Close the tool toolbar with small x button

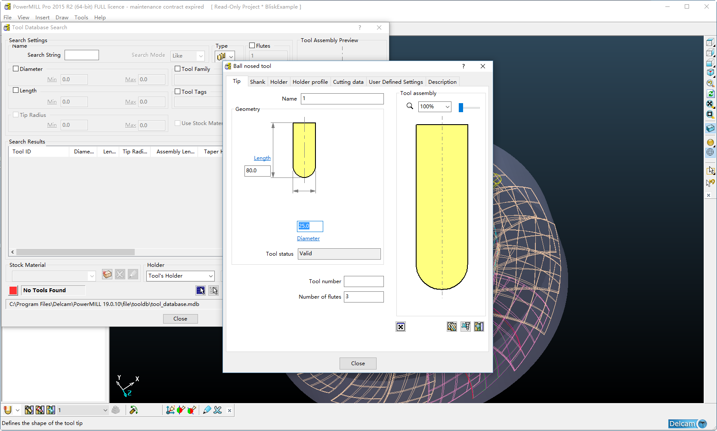click(x=229, y=410)
